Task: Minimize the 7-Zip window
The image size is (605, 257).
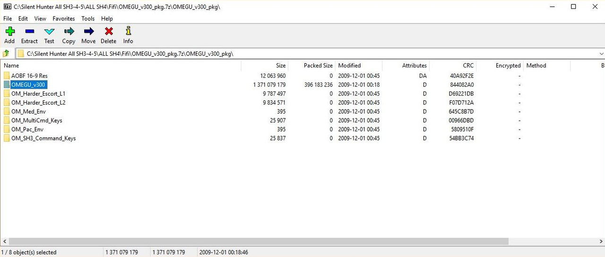Action: pyautogui.click(x=552, y=7)
